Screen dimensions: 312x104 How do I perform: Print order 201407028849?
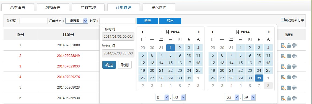point(294,56)
